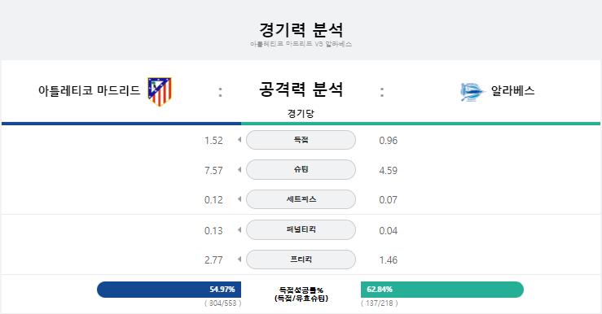602x314 pixels.
Task: Click the blue 54.97% success rate bar
Action: 169,290
